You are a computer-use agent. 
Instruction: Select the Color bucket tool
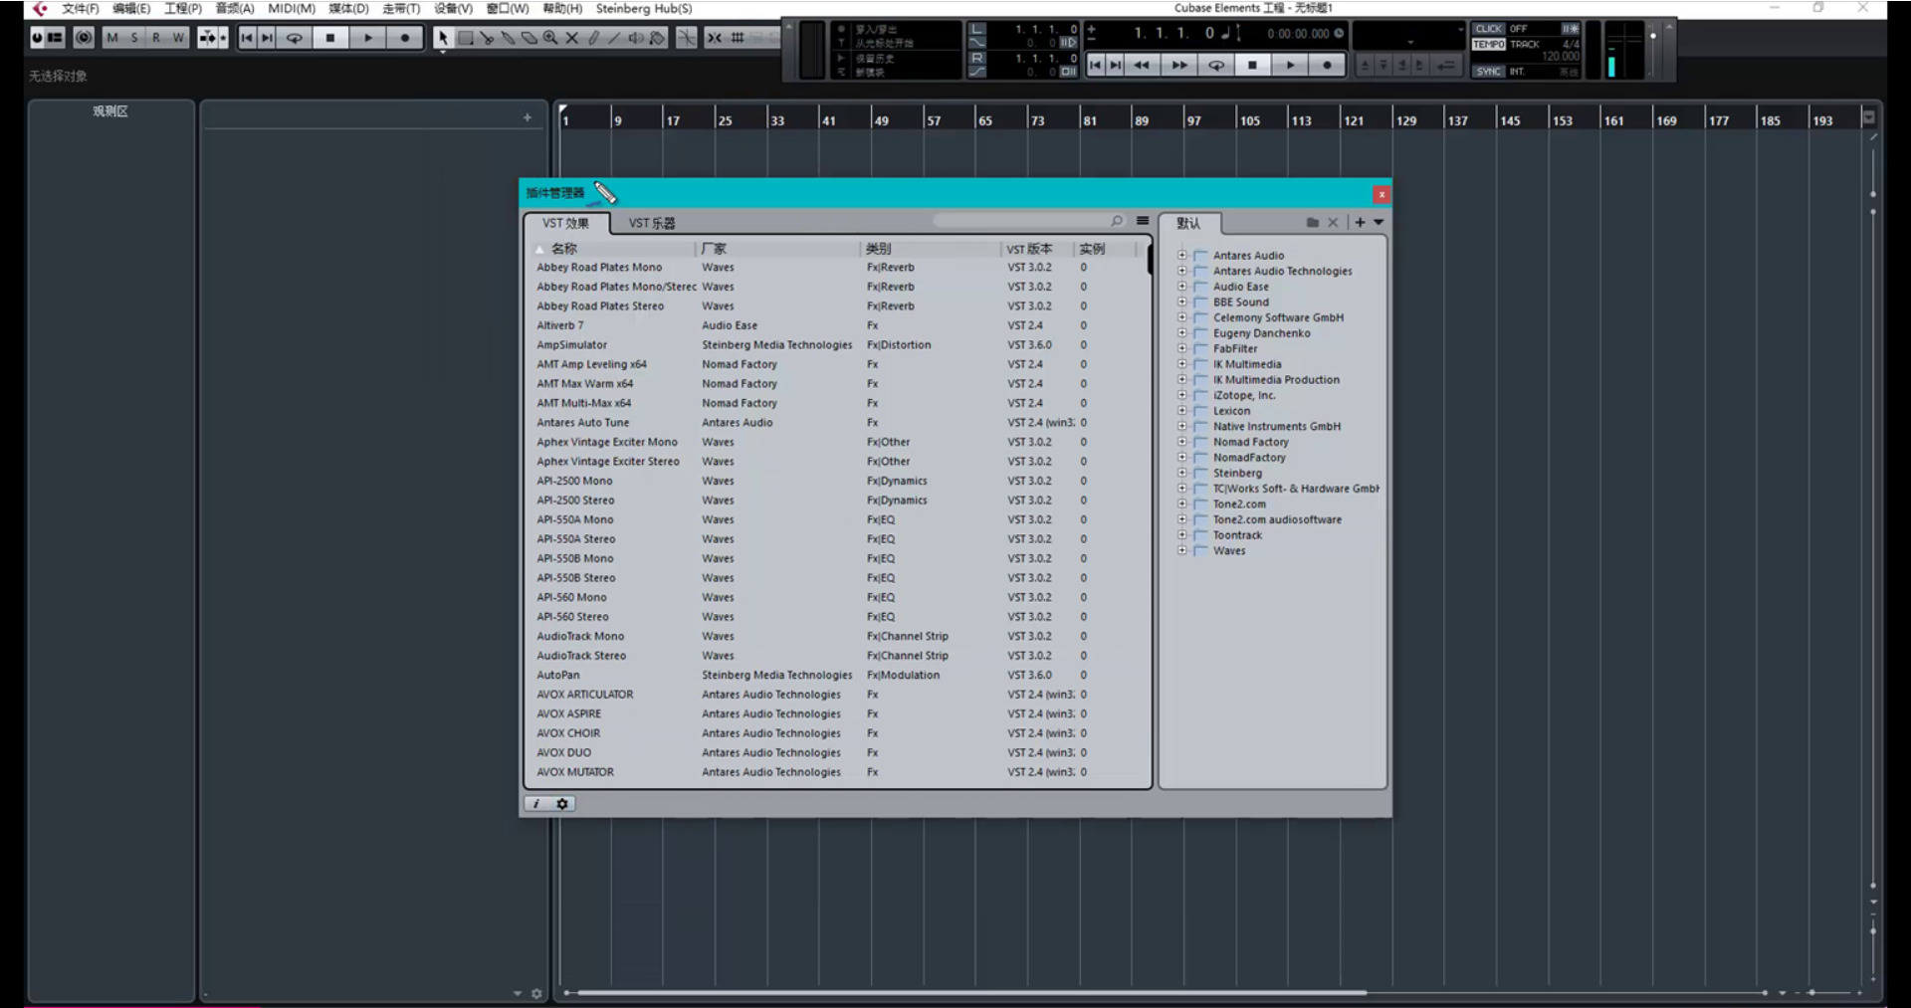pyautogui.click(x=657, y=38)
